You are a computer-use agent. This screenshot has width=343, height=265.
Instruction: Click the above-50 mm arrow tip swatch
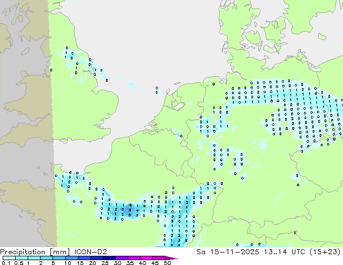click(x=171, y=258)
